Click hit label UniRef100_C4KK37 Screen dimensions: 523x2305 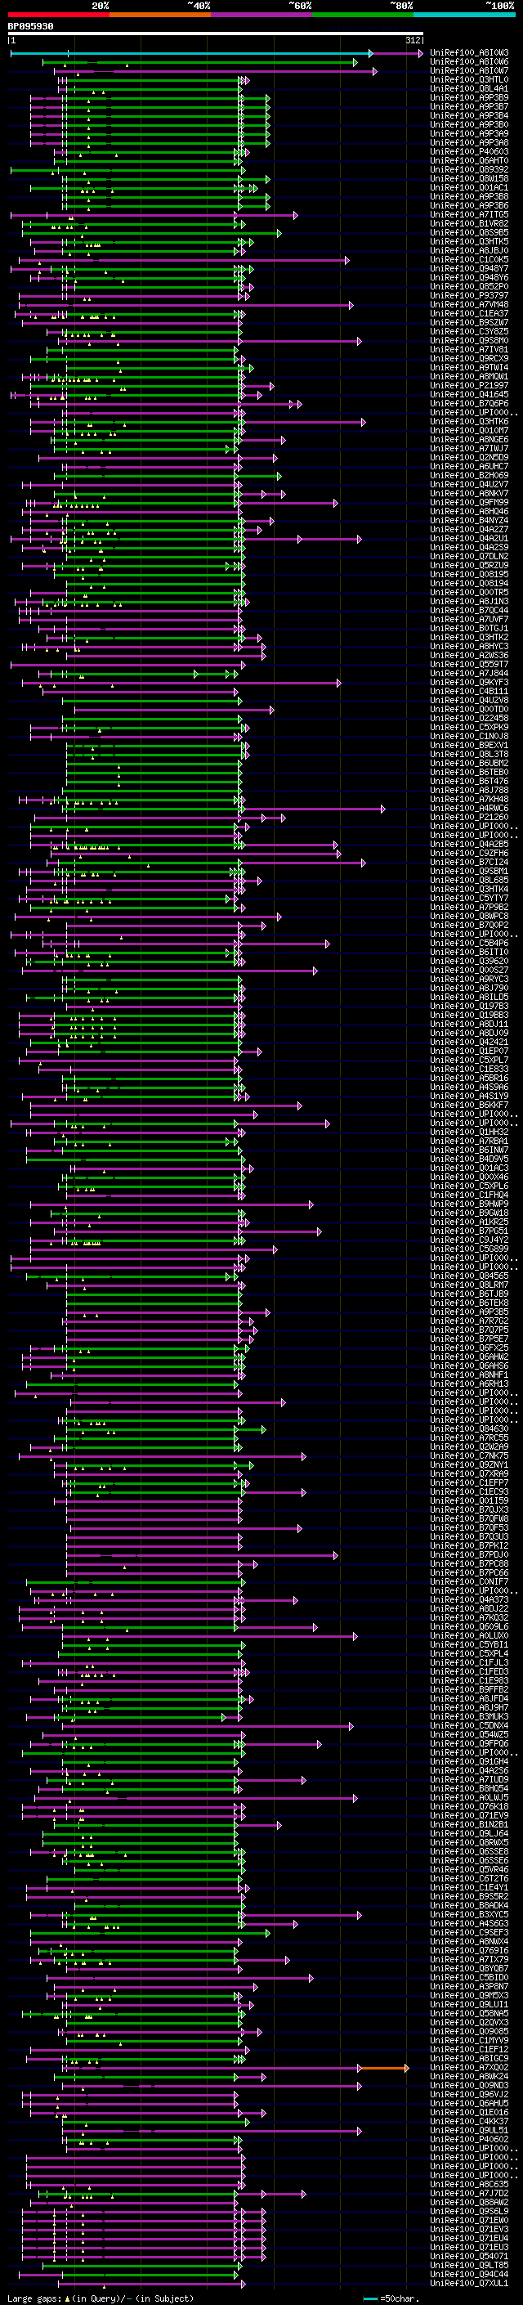click(x=469, y=2122)
